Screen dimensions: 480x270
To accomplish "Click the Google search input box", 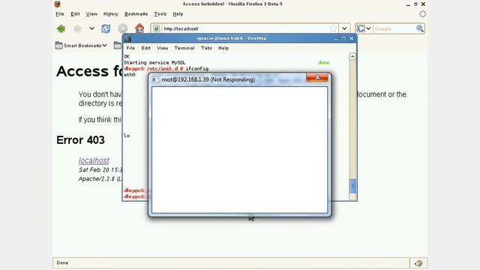I will coord(394,28).
